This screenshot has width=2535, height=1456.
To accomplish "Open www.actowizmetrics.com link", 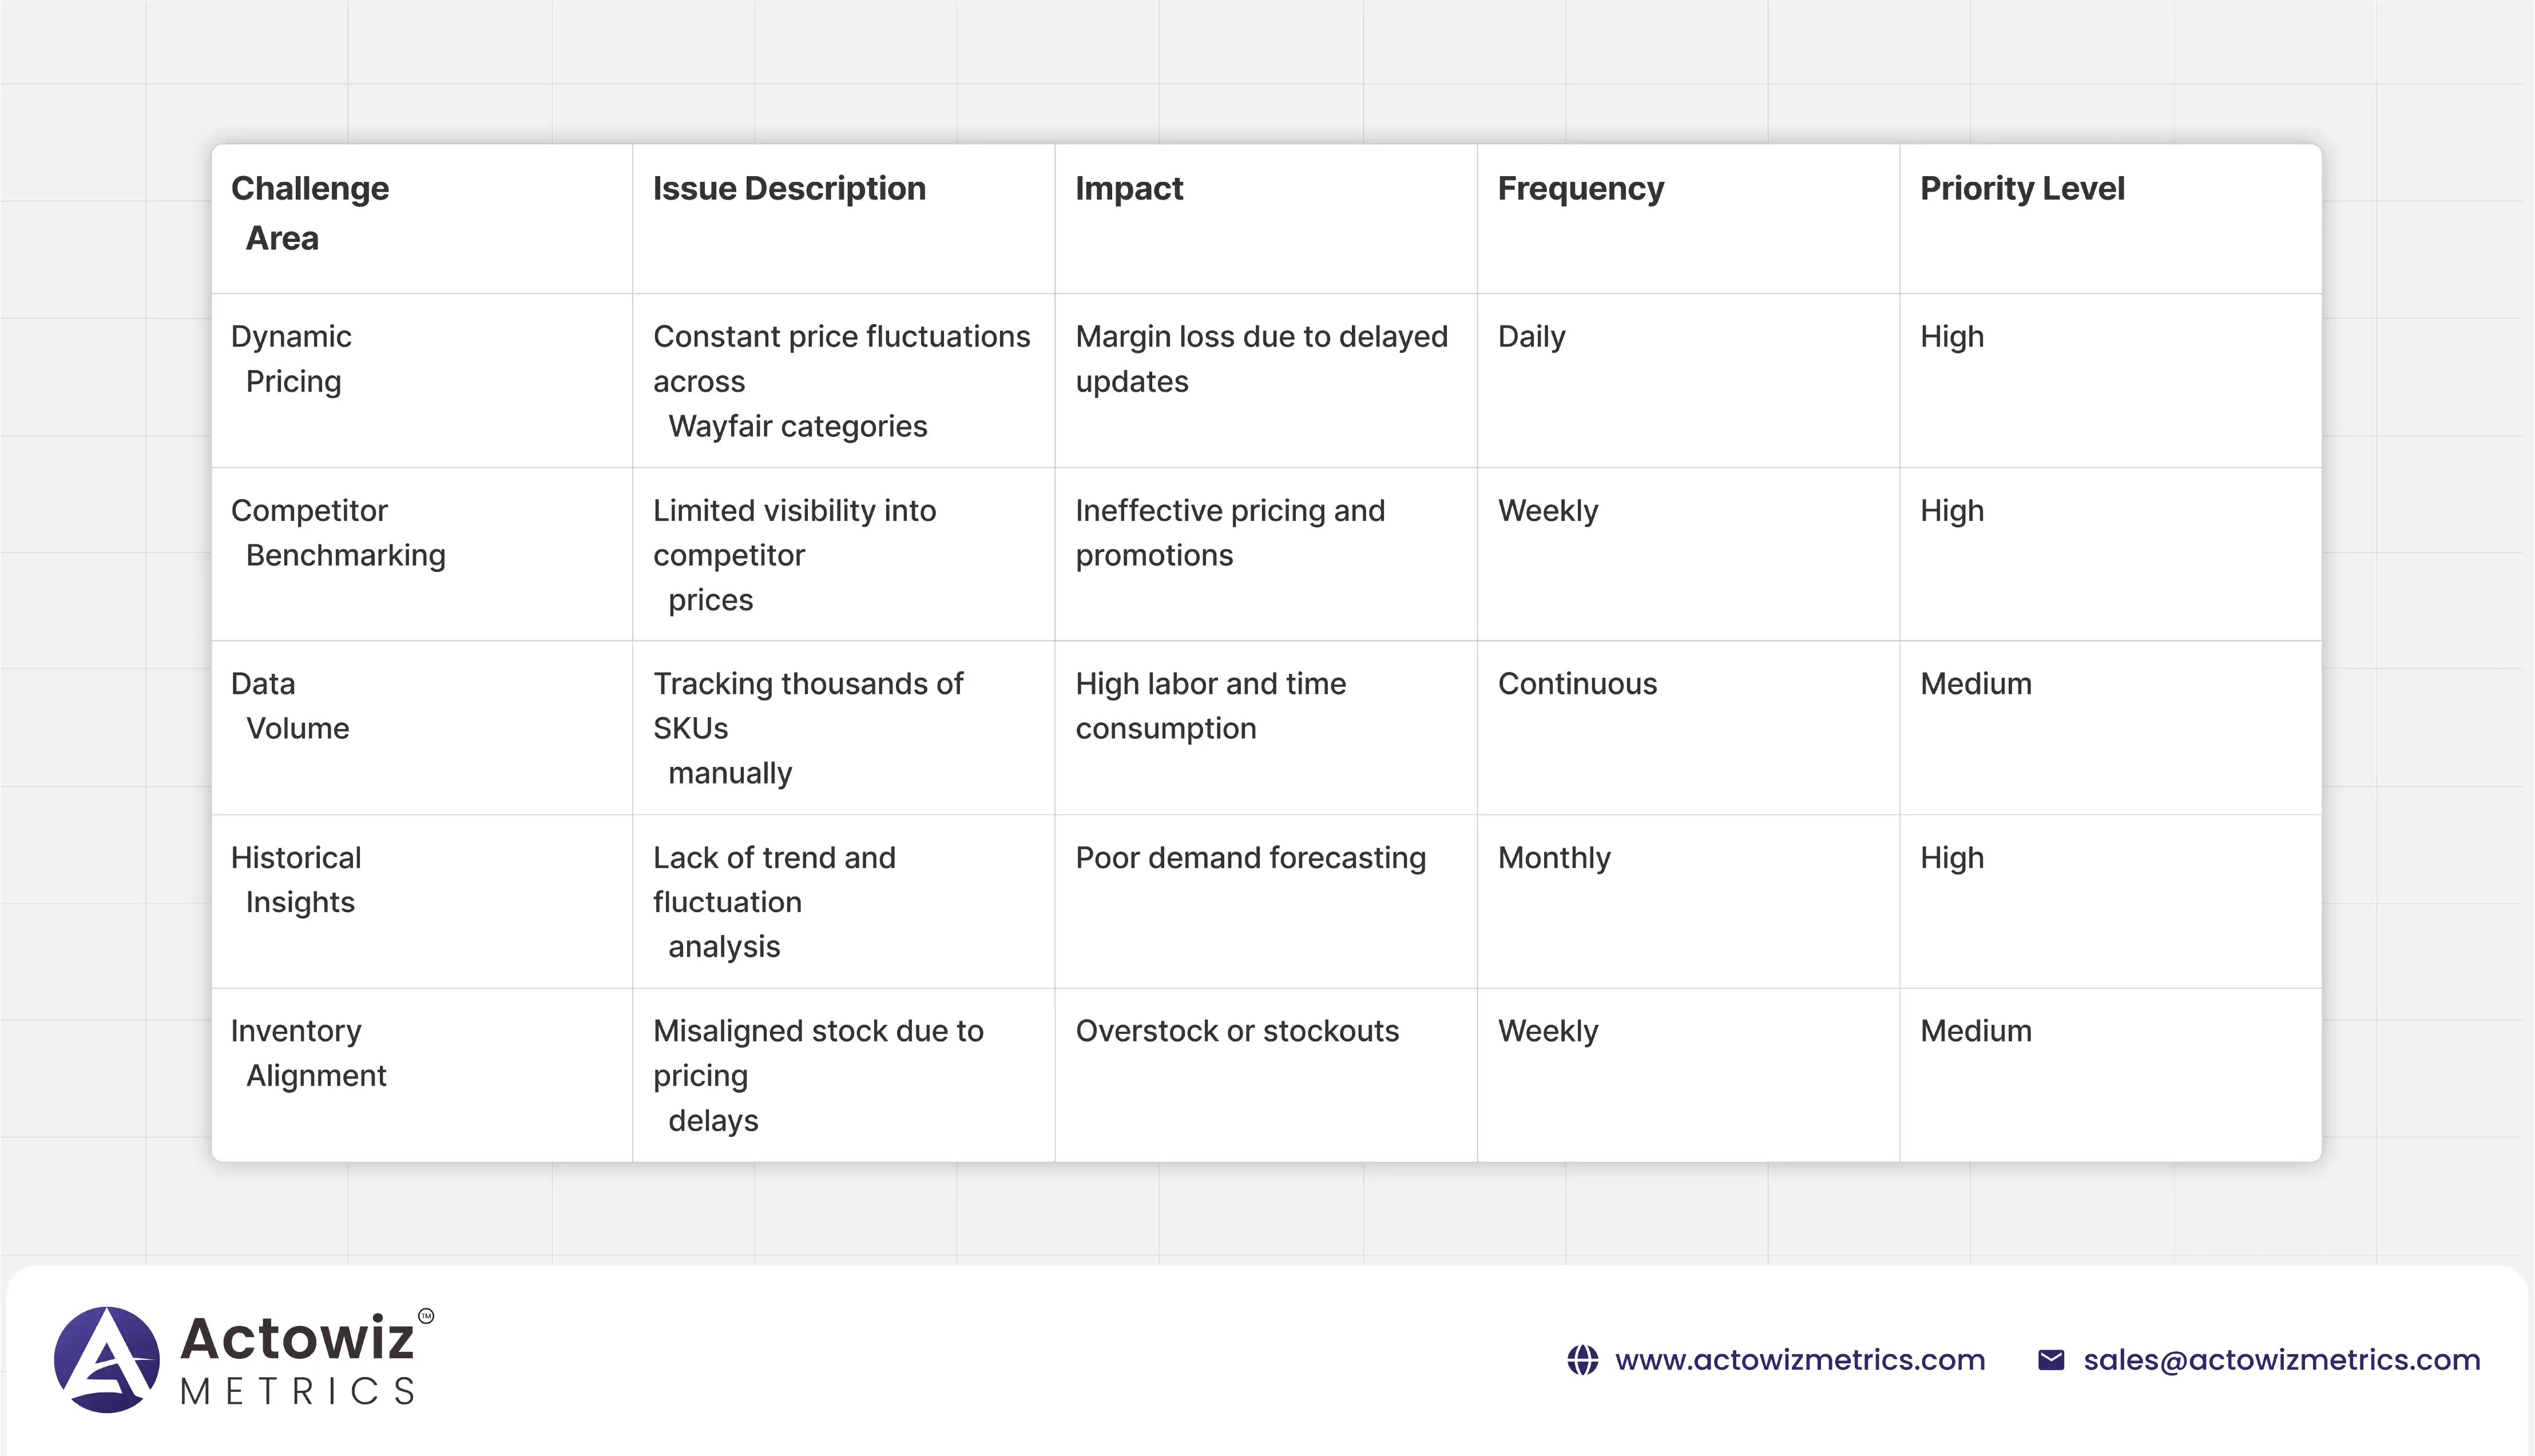I will coord(1801,1360).
